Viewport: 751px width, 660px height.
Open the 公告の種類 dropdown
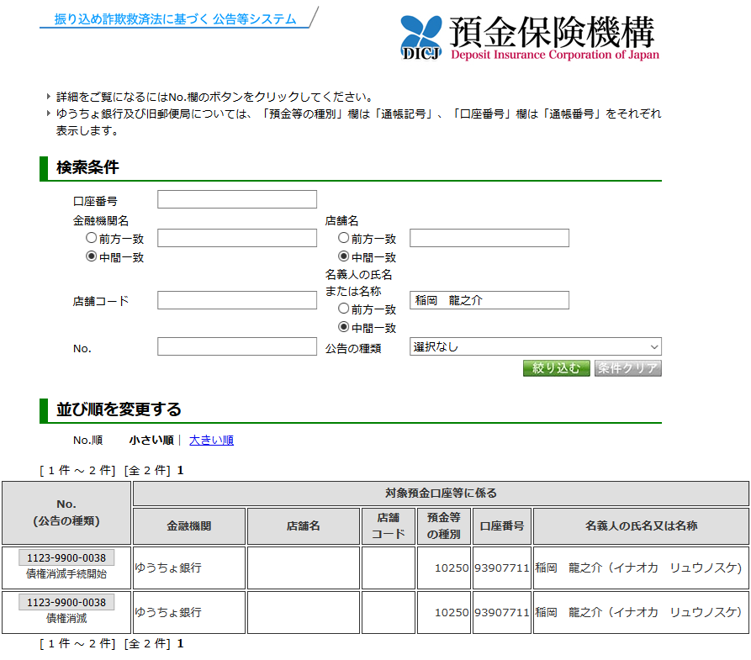536,346
